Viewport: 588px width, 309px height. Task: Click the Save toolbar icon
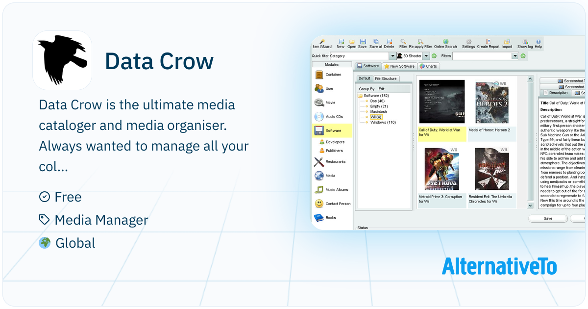[x=363, y=44]
